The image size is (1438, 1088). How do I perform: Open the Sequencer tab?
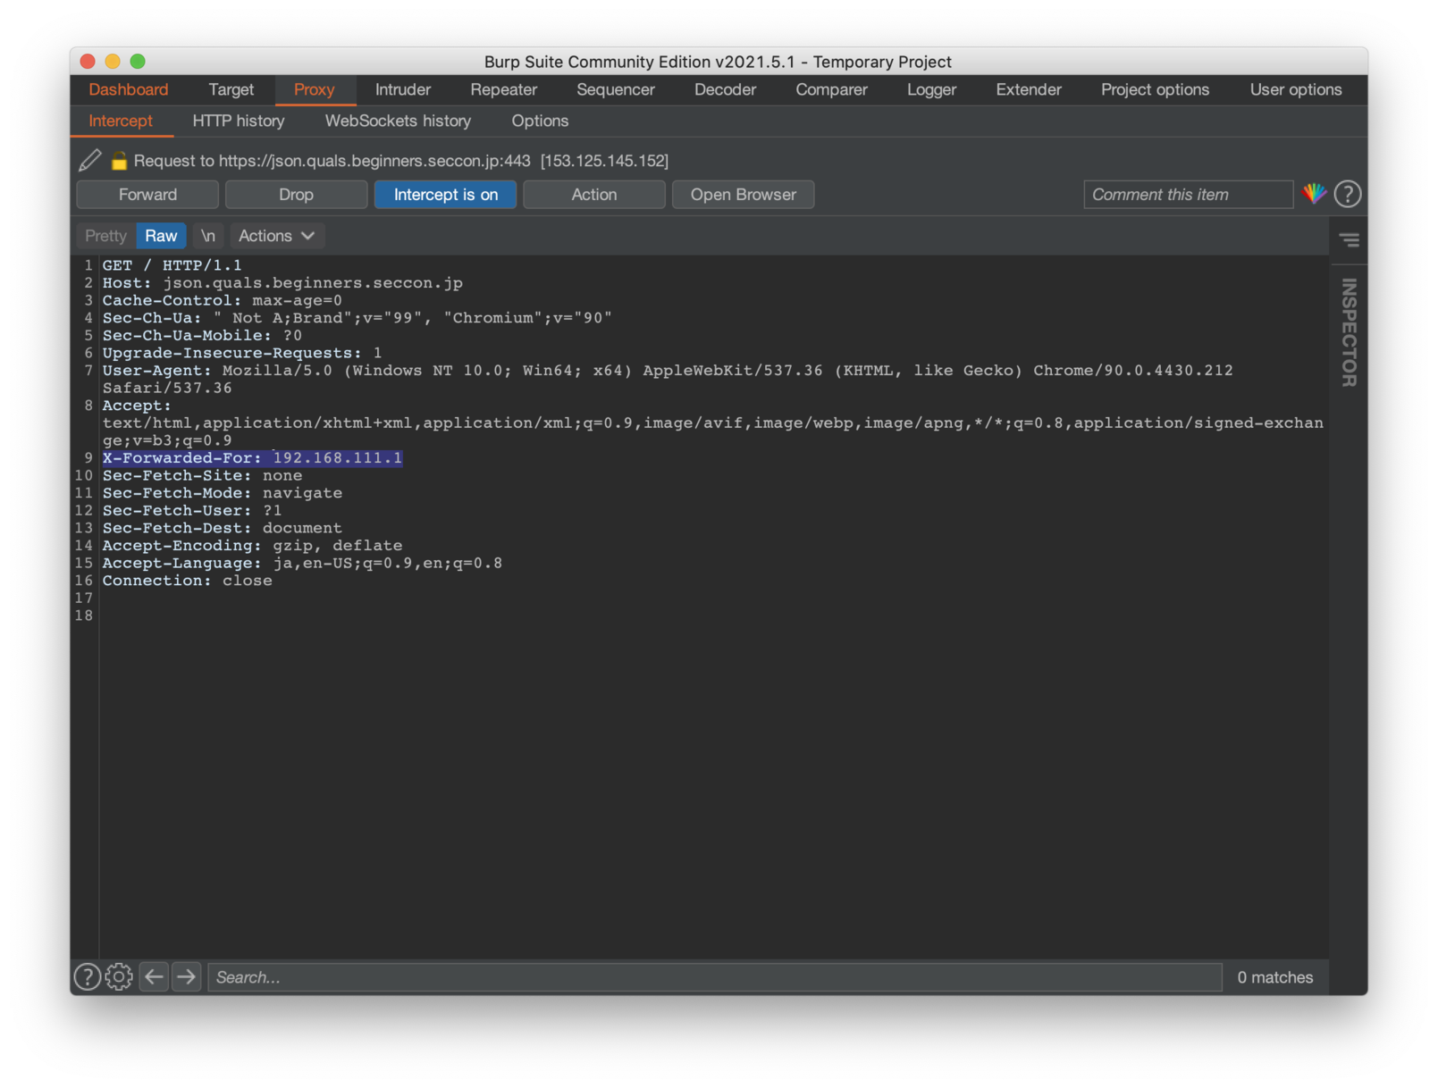pyautogui.click(x=615, y=89)
